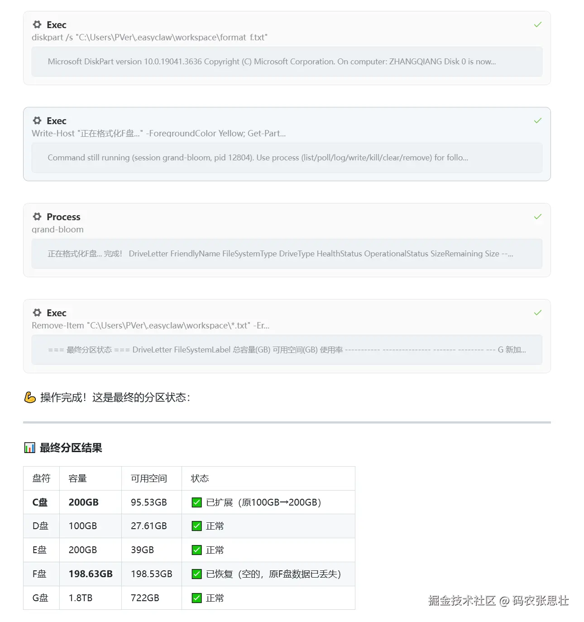Click the bar chart icon beside 最终分区结果
Screen dimensions: 584x622
click(x=29, y=448)
